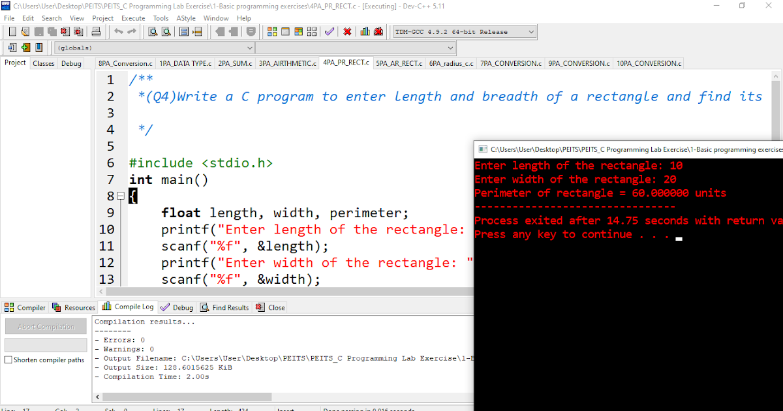Toggle the Debug tab in bottom panel
Image resolution: width=783 pixels, height=411 pixels.
177,307
